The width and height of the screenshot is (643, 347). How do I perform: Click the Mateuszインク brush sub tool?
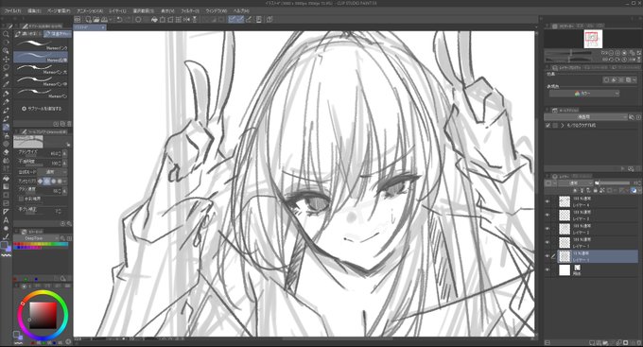(41, 45)
